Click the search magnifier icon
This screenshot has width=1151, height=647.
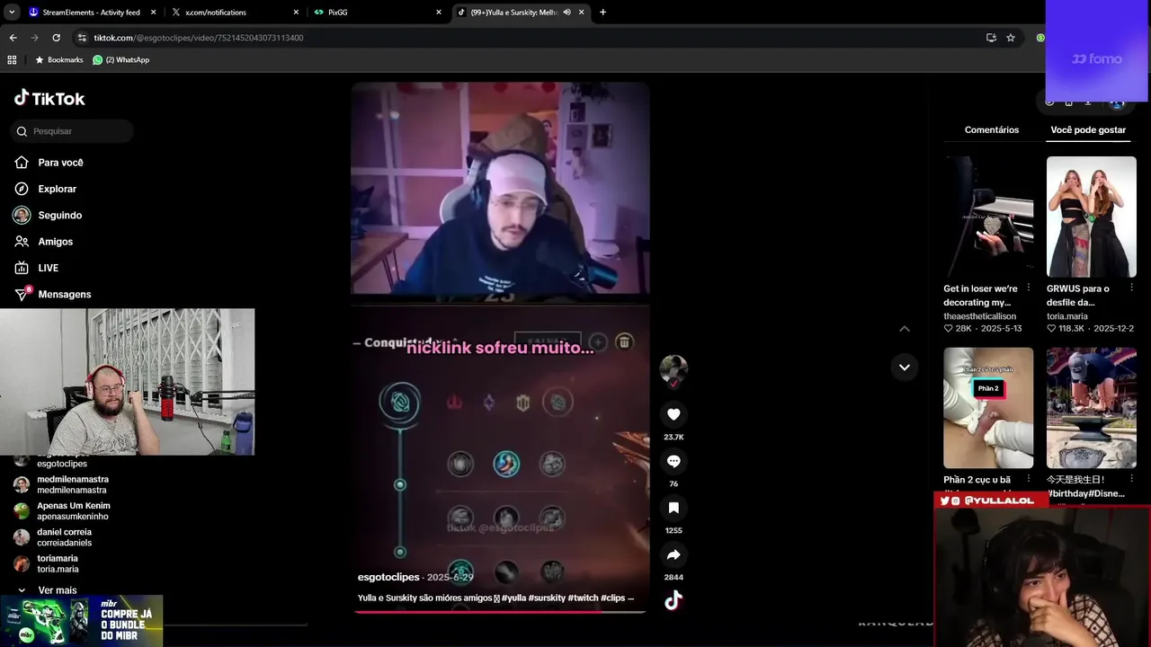[x=22, y=131]
